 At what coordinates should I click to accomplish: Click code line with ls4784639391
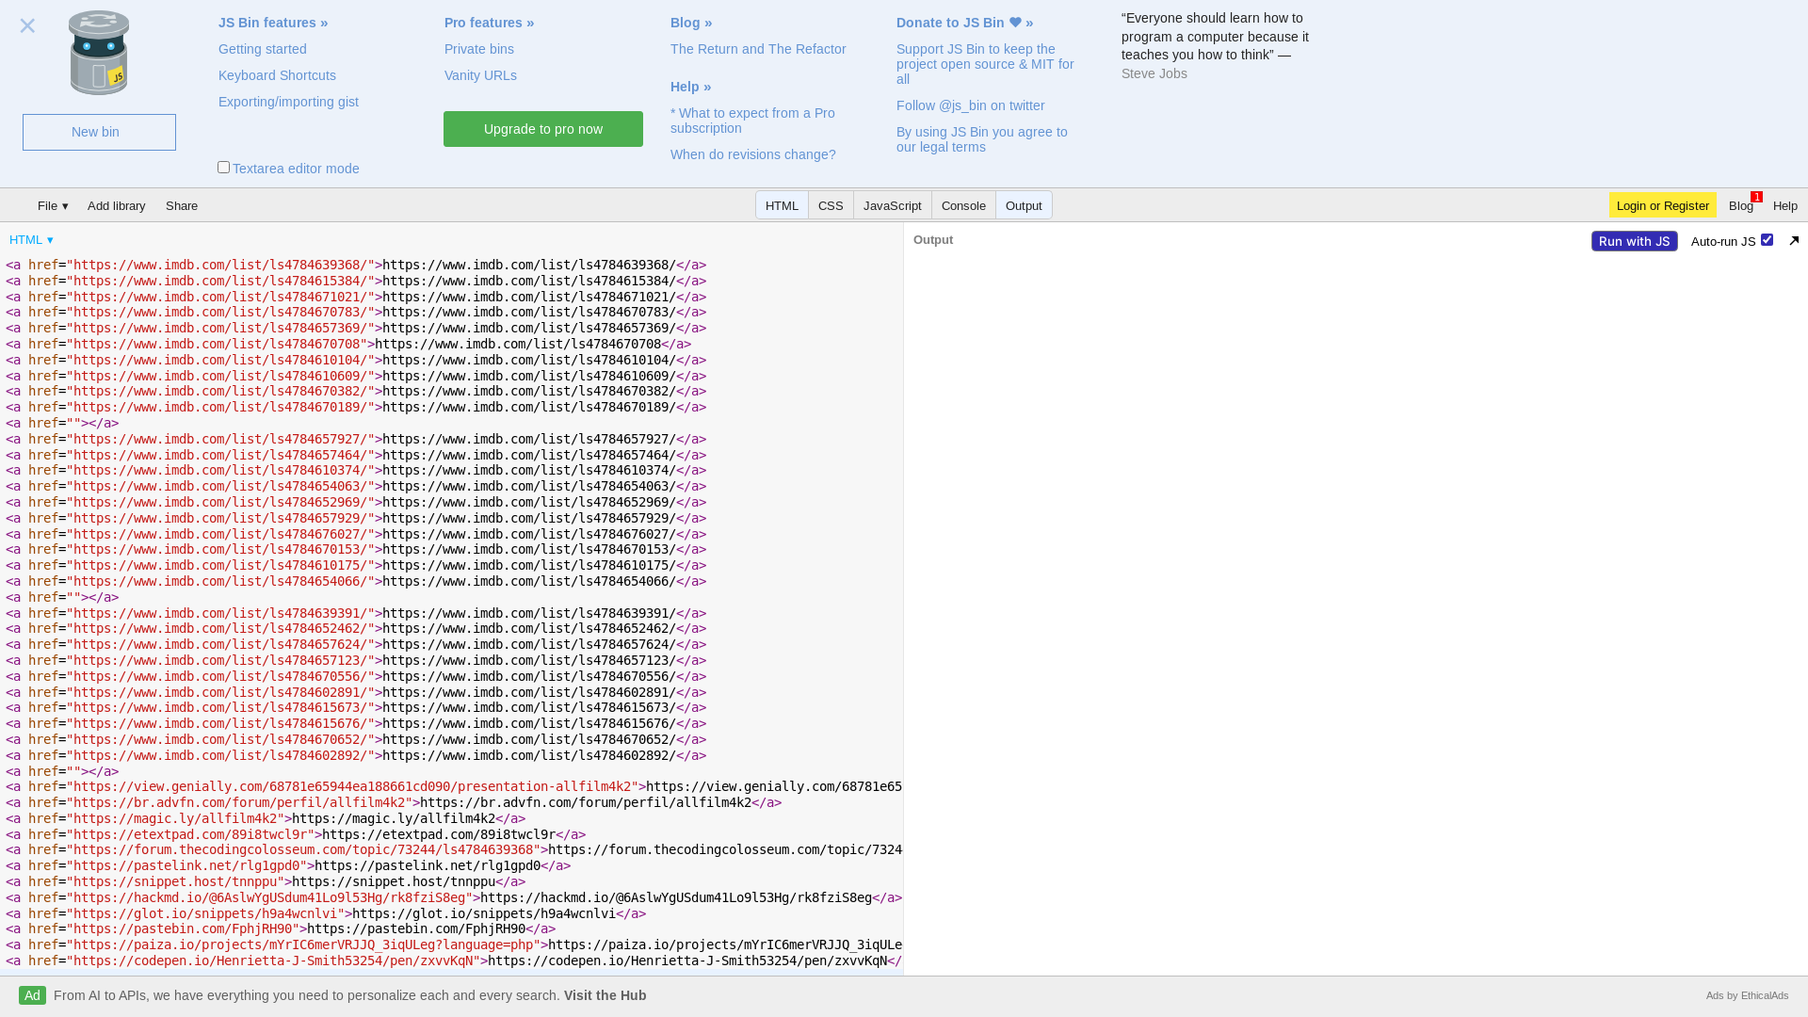[356, 613]
